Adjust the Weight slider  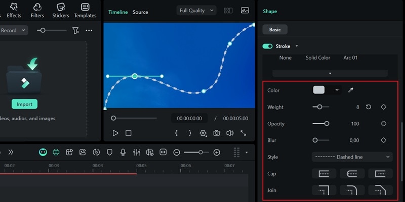point(321,107)
